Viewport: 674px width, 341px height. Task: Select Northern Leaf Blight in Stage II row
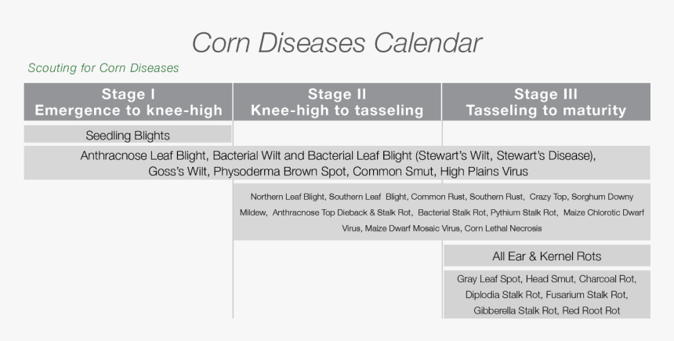287,197
